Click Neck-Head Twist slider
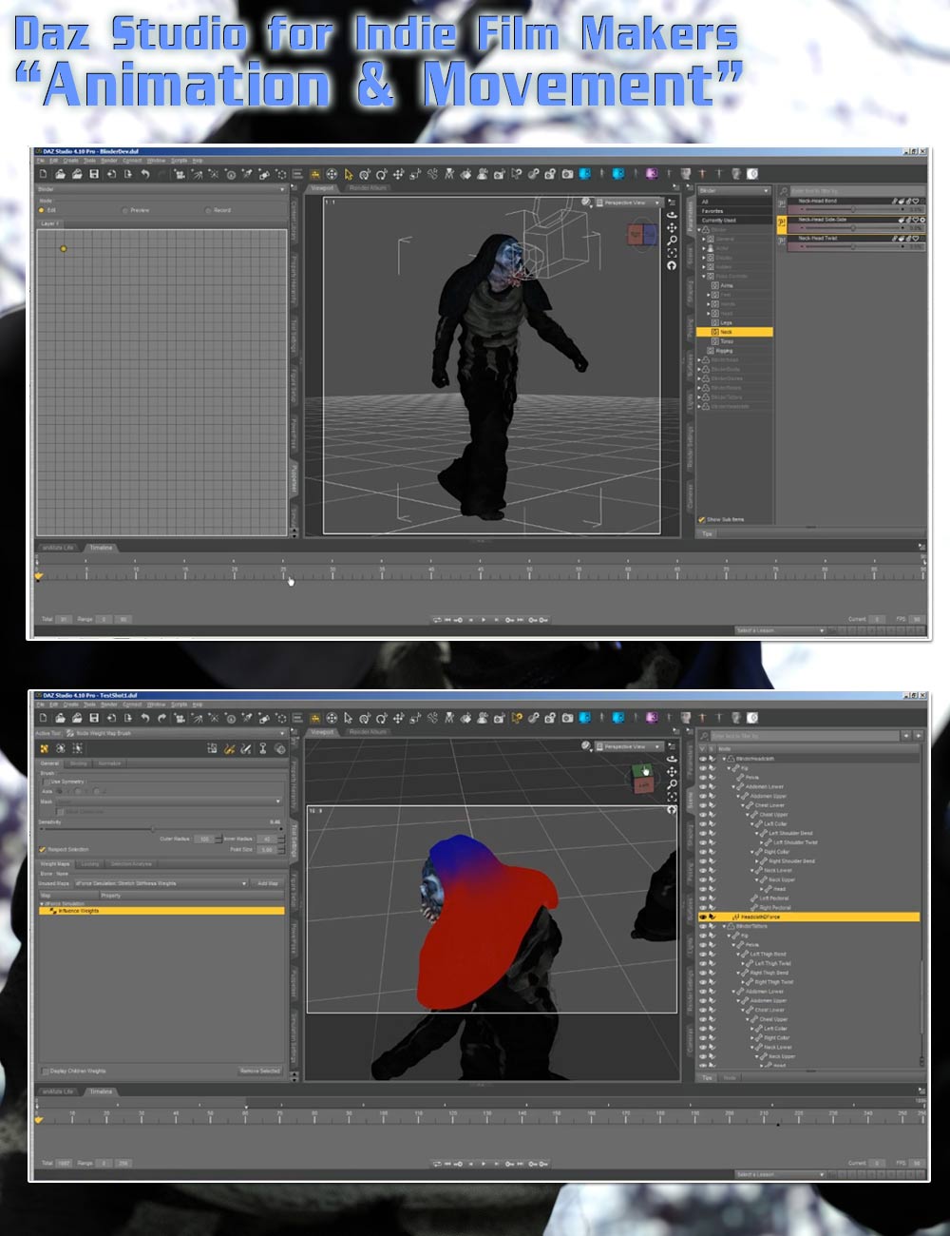The width and height of the screenshot is (950, 1236). click(855, 246)
